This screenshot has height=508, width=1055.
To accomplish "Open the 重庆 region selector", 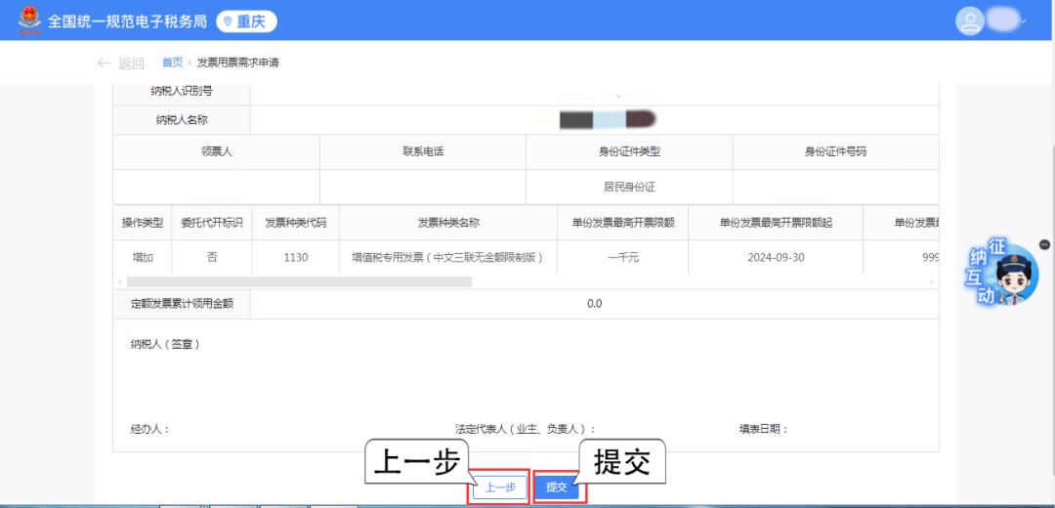I will point(246,21).
